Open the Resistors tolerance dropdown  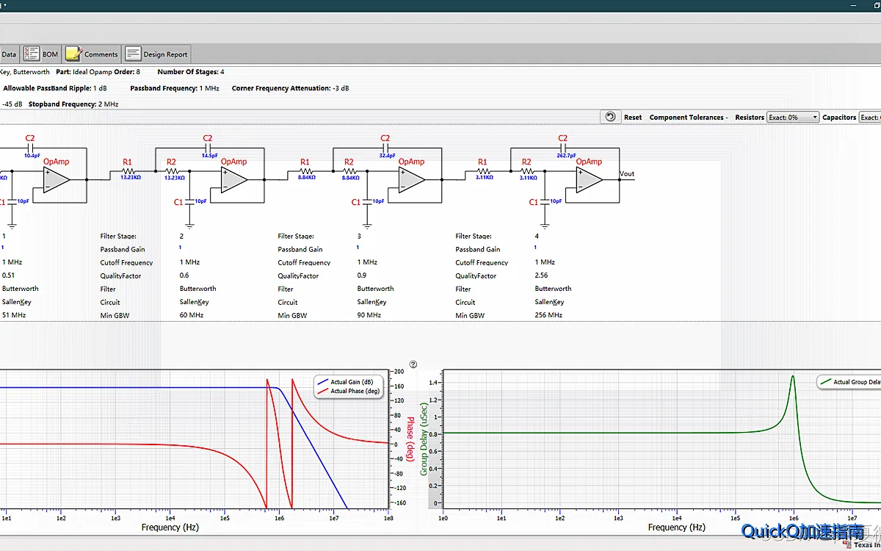point(792,118)
